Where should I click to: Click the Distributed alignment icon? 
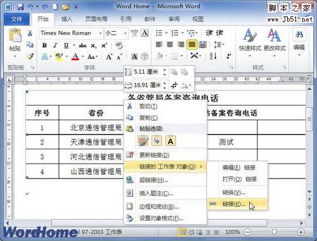point(203,44)
